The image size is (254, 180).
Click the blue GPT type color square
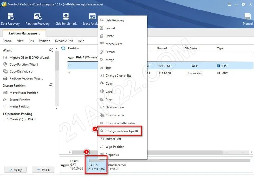point(218,66)
